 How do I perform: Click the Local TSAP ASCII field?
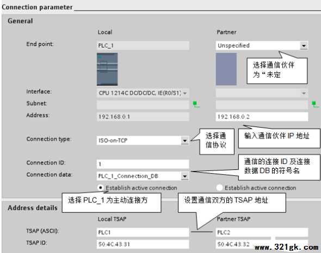[143, 232]
